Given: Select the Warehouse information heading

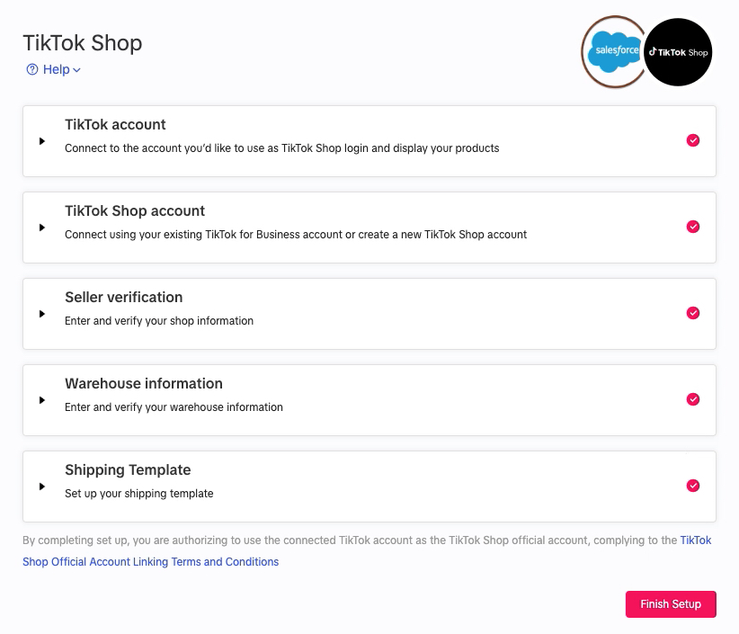Looking at the screenshot, I should (x=143, y=384).
